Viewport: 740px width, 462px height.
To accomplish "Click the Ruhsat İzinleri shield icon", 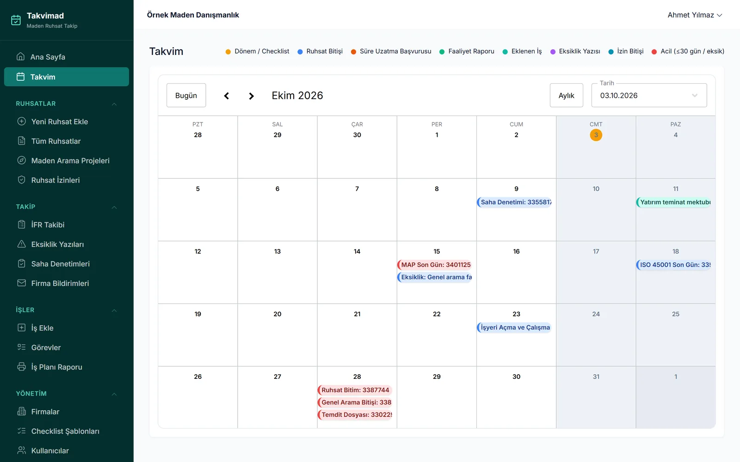I will (x=21, y=180).
